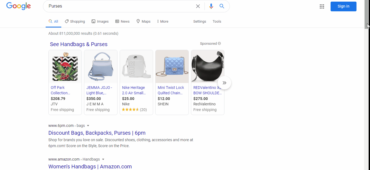This screenshot has width=370, height=170.
Task: Expand the More search options menu
Action: tap(162, 22)
